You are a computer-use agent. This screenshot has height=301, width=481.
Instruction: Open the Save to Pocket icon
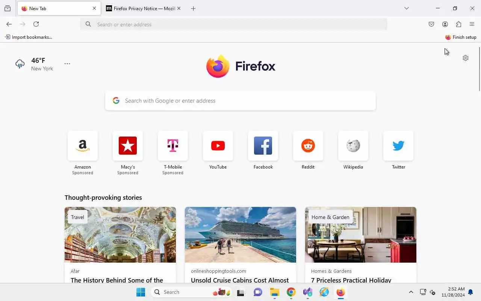[431, 24]
